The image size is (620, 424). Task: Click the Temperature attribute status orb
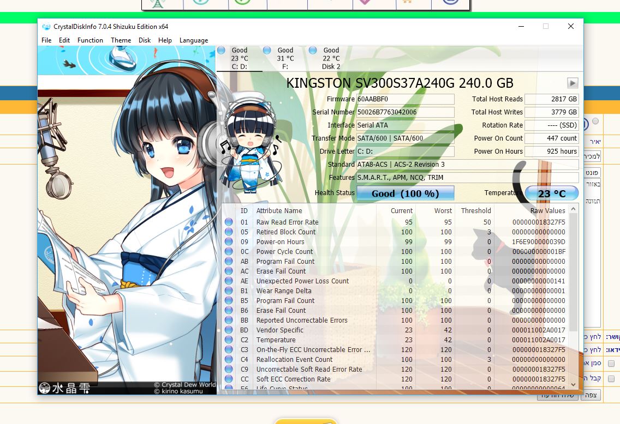(x=229, y=340)
